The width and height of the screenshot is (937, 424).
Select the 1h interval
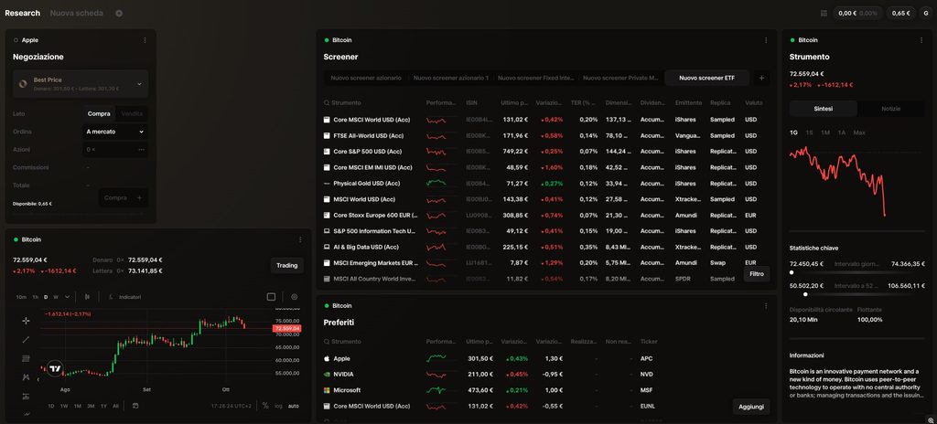pos(36,297)
